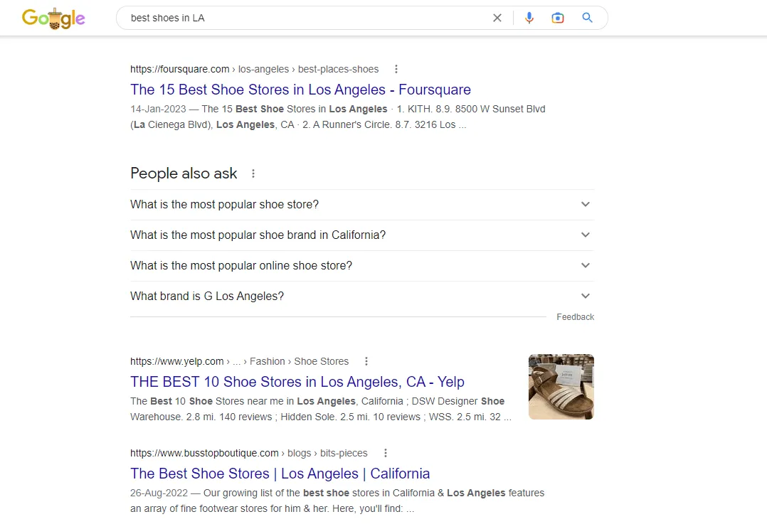Click the foursquare.com breadcrumb URL
Image resolution: width=767 pixels, height=529 pixels.
tap(179, 68)
